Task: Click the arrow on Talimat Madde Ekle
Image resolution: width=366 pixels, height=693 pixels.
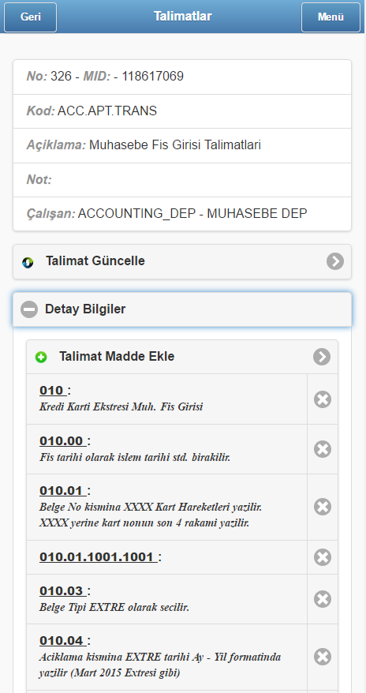Action: pyautogui.click(x=322, y=357)
